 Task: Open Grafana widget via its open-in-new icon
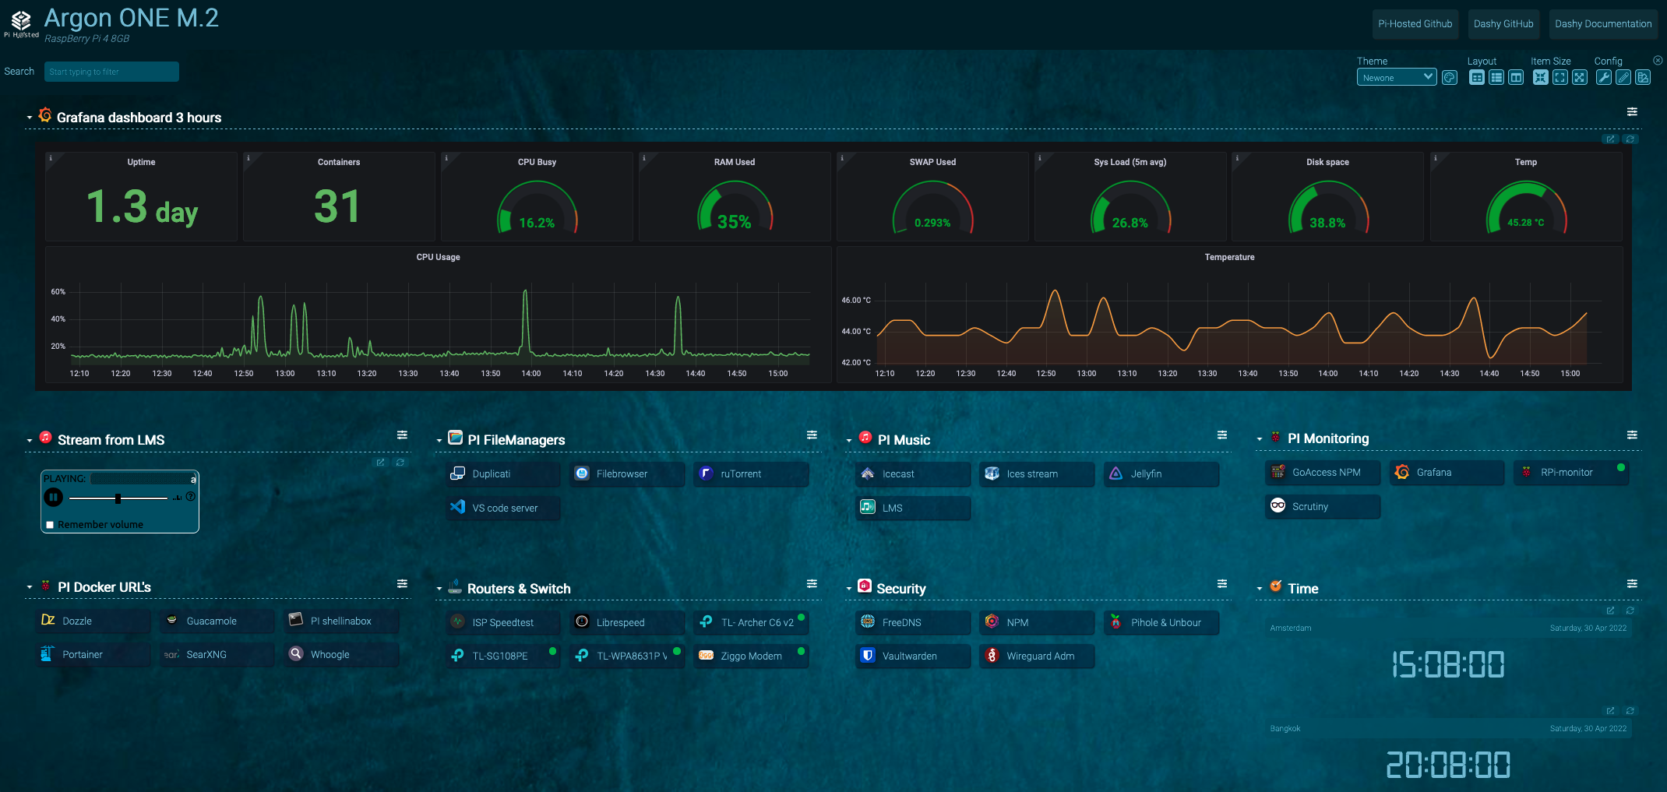click(1611, 139)
